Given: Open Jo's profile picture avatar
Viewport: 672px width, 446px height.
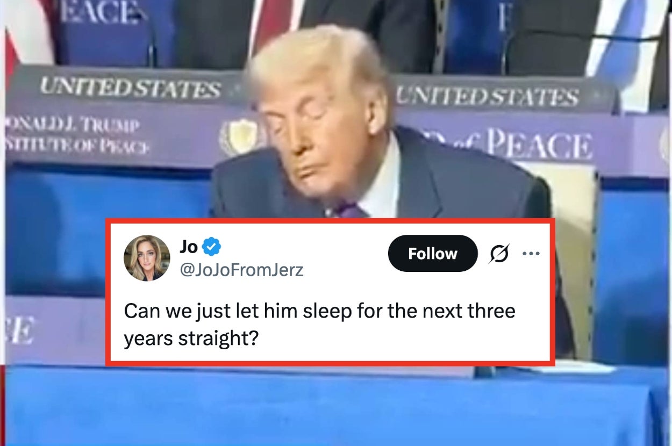Looking at the screenshot, I should coord(147,258).
